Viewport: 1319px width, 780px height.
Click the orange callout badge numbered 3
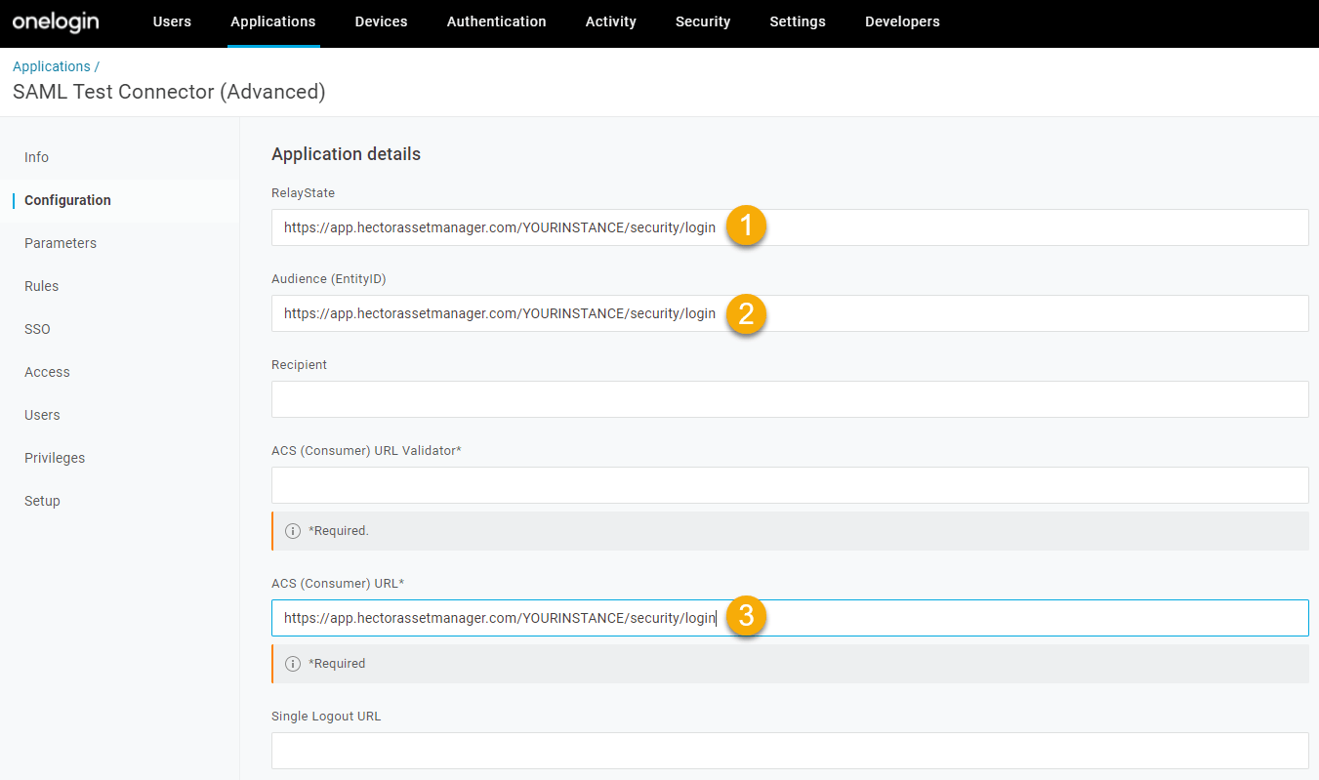[x=745, y=617]
